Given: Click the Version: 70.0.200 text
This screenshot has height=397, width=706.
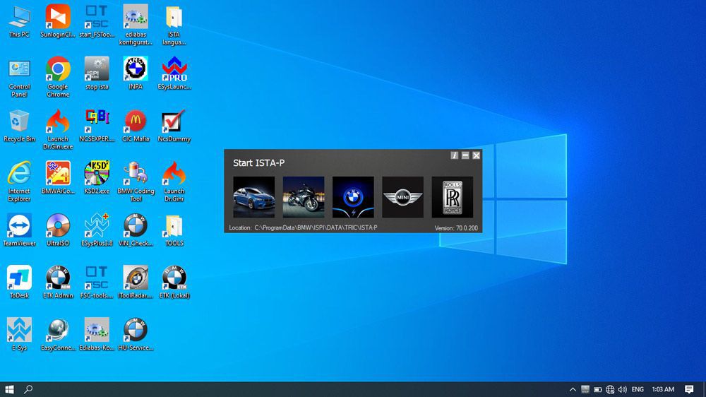Looking at the screenshot, I should coord(456,228).
